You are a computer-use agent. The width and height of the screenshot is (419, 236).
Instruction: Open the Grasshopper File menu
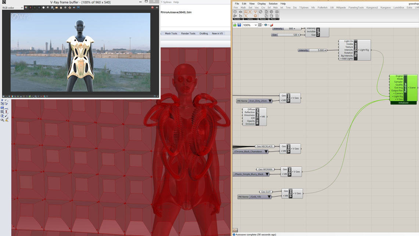click(x=237, y=4)
